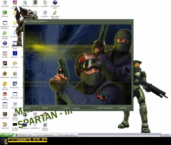
Task: Click the system tray clock
Action: [166, 135]
